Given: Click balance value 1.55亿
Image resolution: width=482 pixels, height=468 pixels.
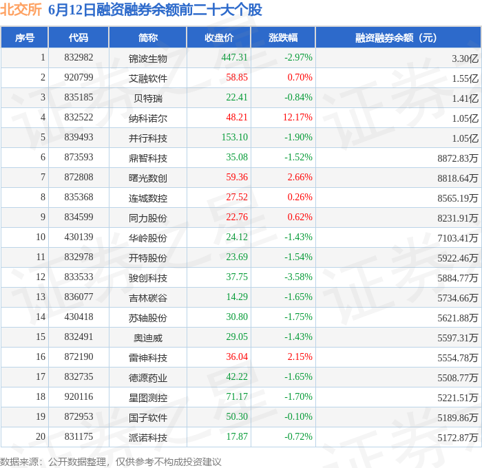Looking at the screenshot, I should [465, 78].
